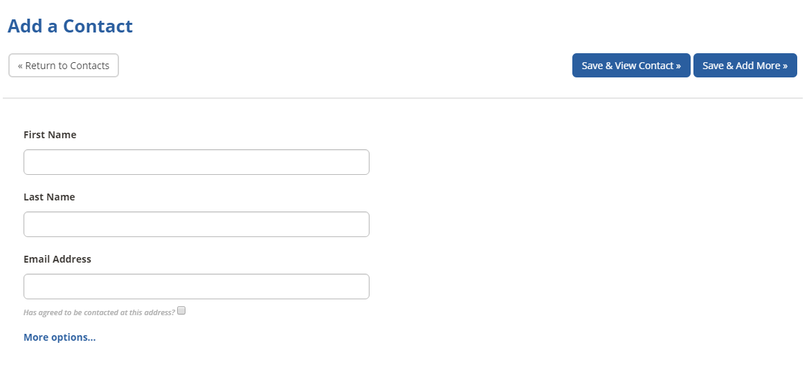This screenshot has width=809, height=376.
Task: Click Save & View Contact button
Action: (631, 66)
